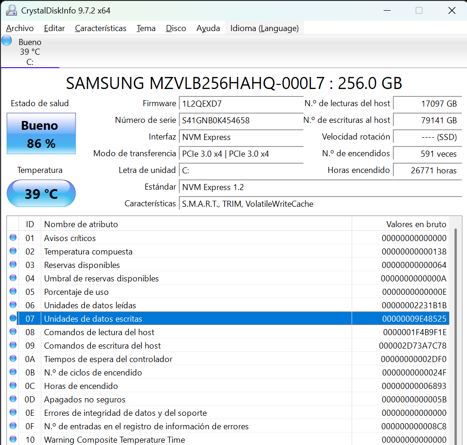Click the Firmware field 1L2QEXD7
Image resolution: width=467 pixels, height=445 pixels.
tap(241, 104)
